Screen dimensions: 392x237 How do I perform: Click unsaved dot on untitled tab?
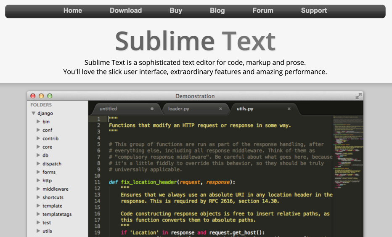coord(152,109)
